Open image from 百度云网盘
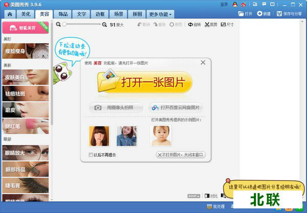Viewport: 307px width, 213px height. pos(176,108)
